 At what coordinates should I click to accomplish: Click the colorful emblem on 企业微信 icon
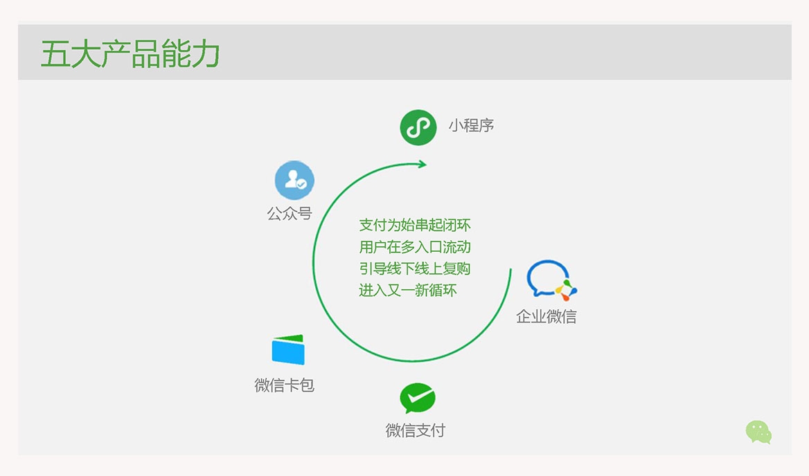click(565, 290)
